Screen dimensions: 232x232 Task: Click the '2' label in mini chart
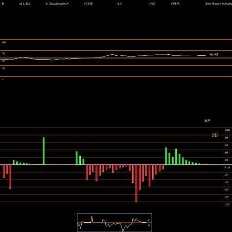click(x=148, y=220)
